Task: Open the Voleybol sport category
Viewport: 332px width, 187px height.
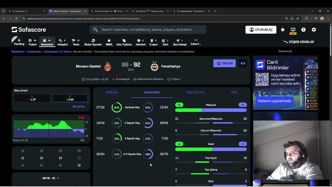Action: click(x=62, y=42)
